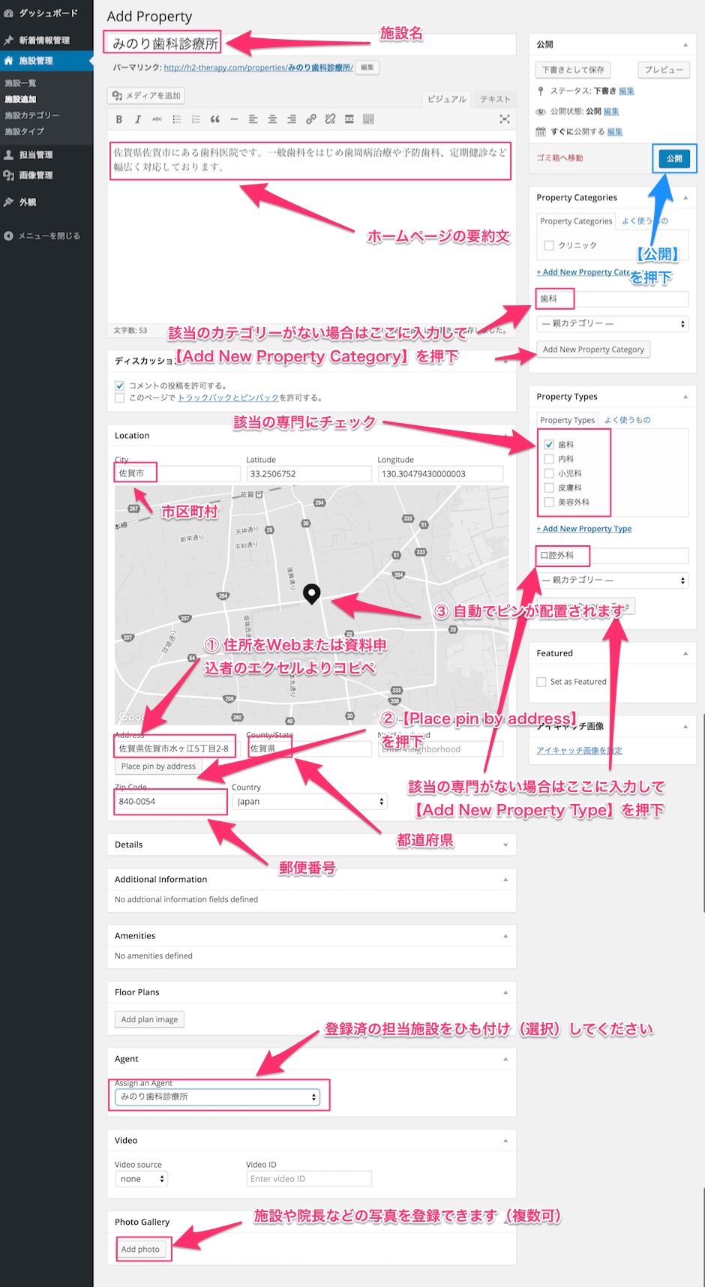Tick the クリニック category checkbox
Screen dimensions: 705x1287
549,245
